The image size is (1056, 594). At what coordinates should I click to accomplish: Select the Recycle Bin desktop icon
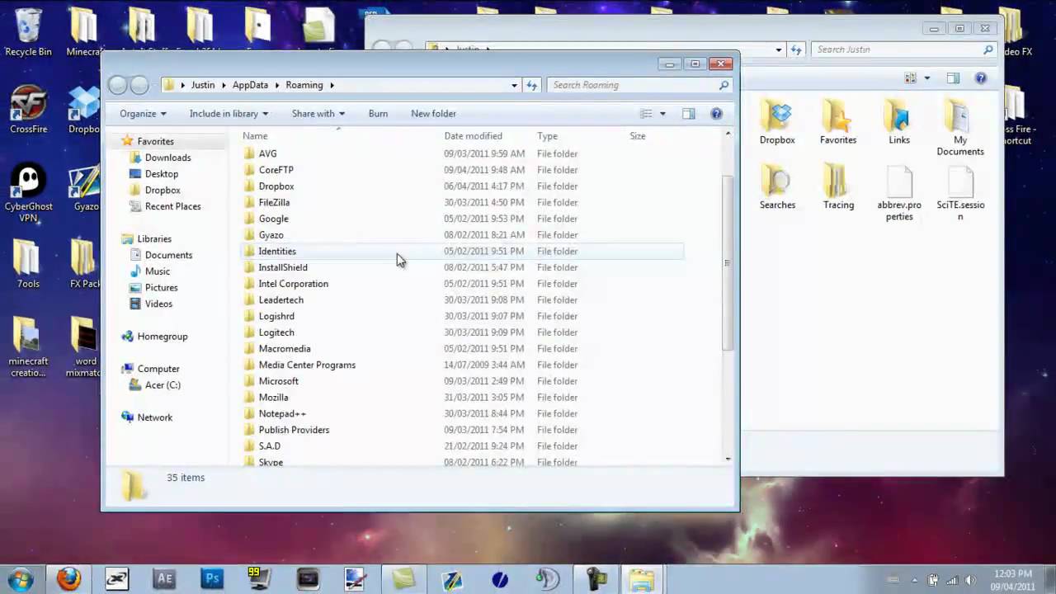click(28, 33)
